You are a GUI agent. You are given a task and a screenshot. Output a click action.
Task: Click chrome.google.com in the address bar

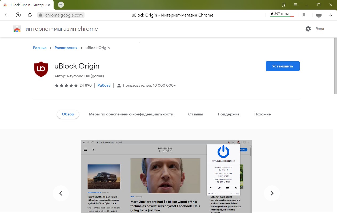tap(64, 15)
